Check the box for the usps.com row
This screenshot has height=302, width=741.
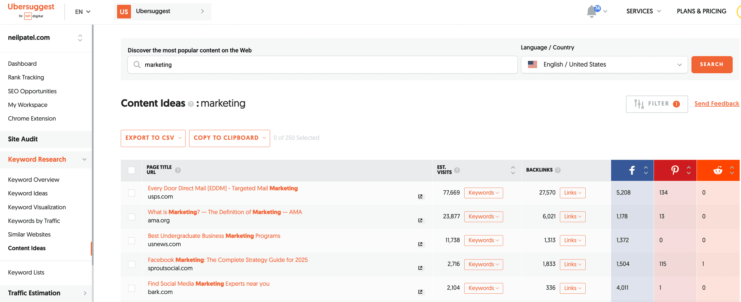coord(132,193)
